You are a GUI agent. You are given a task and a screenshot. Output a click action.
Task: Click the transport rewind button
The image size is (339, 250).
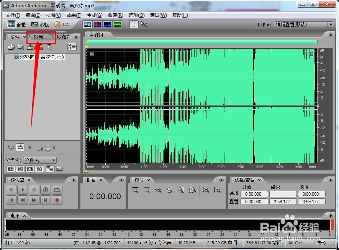[x=23, y=200]
